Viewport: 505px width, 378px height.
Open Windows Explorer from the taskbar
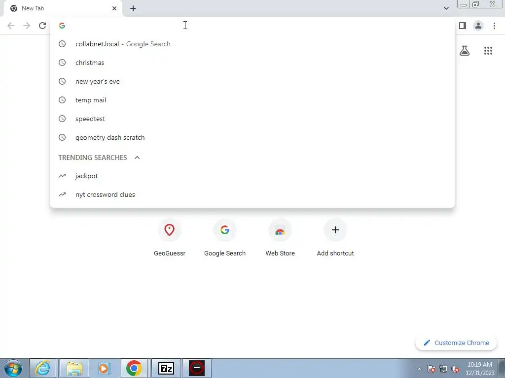(74, 368)
